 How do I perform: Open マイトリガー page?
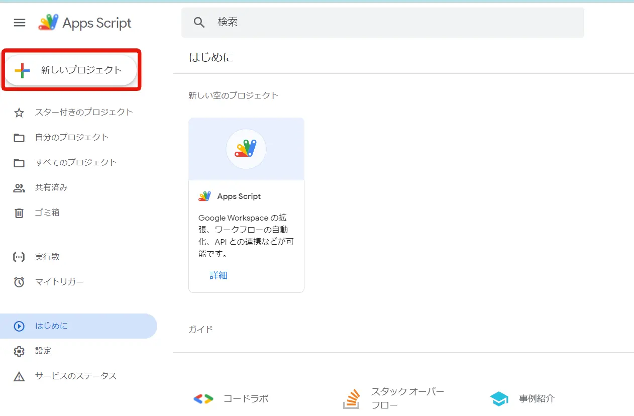point(59,282)
